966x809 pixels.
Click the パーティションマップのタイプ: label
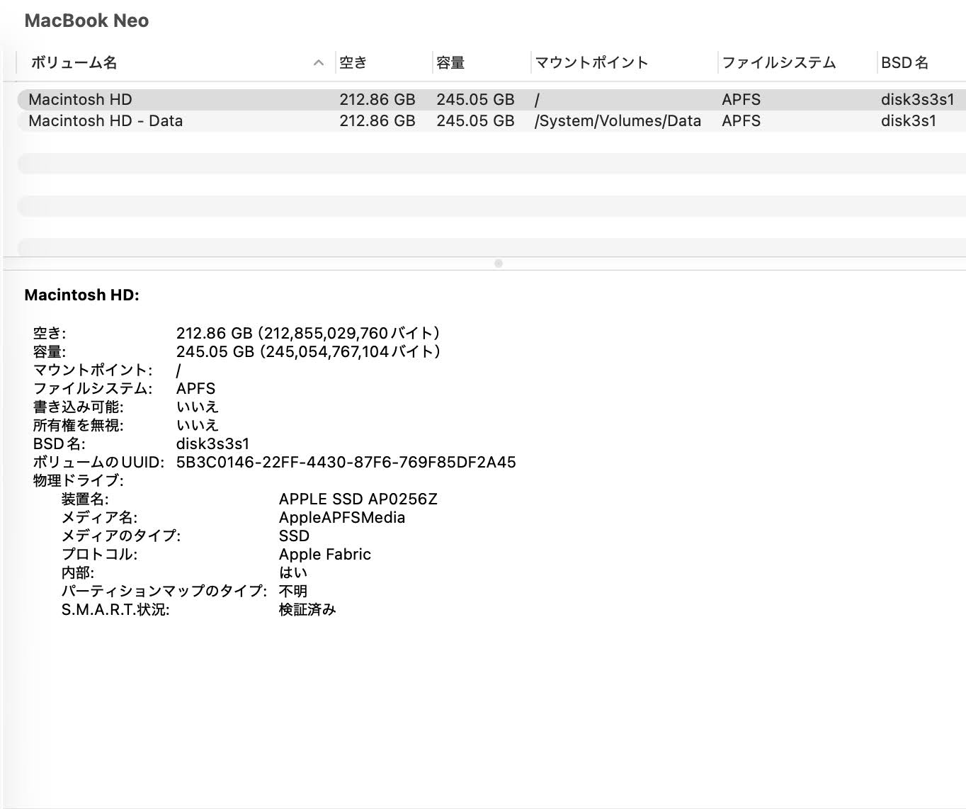pyautogui.click(x=164, y=591)
